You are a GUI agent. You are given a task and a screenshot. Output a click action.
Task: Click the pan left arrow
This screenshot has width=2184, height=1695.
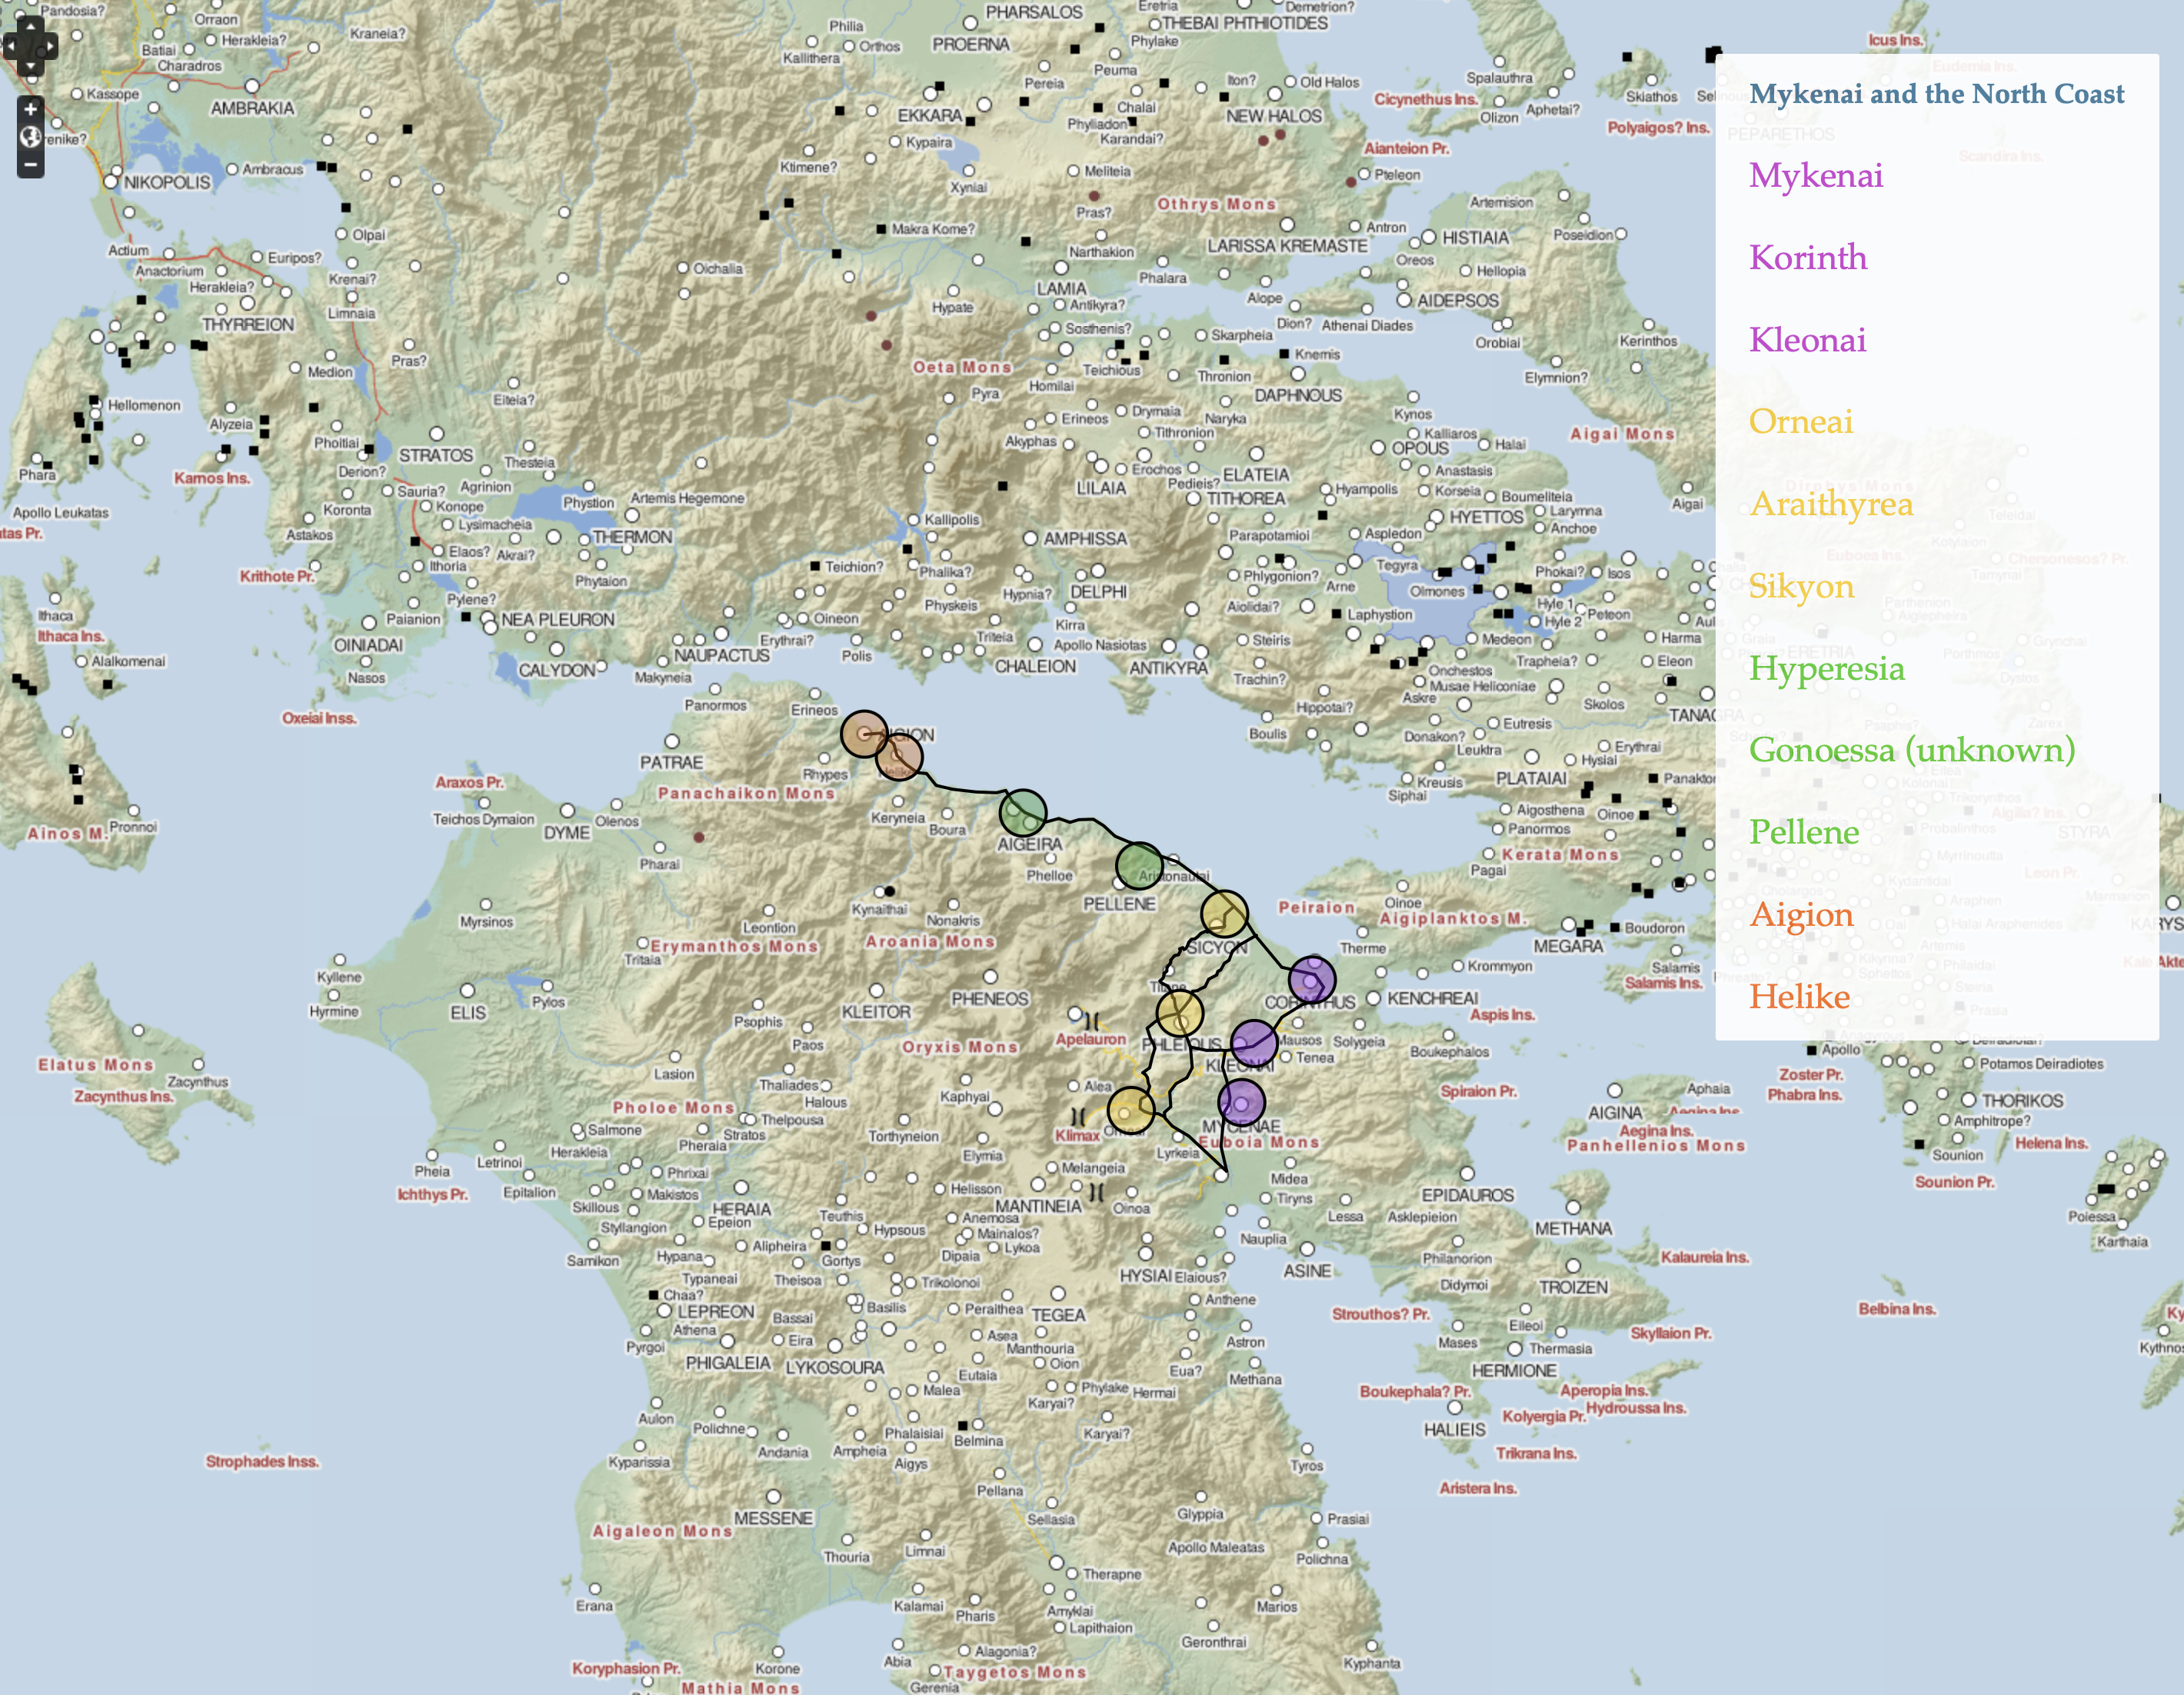click(x=11, y=46)
